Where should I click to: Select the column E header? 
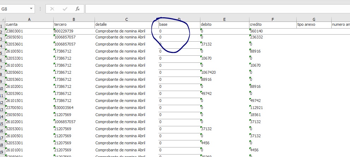[x=224, y=19]
